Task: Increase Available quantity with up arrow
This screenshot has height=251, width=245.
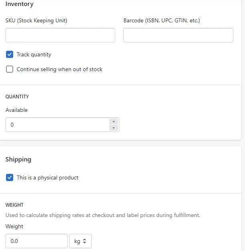Action: 114,122
